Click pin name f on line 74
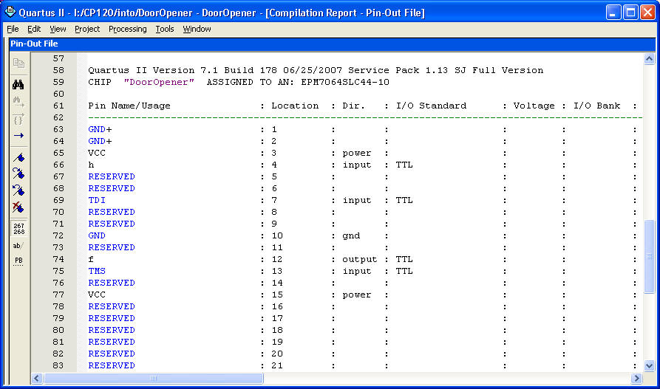Viewport: 660px width, 389px height. coord(91,259)
